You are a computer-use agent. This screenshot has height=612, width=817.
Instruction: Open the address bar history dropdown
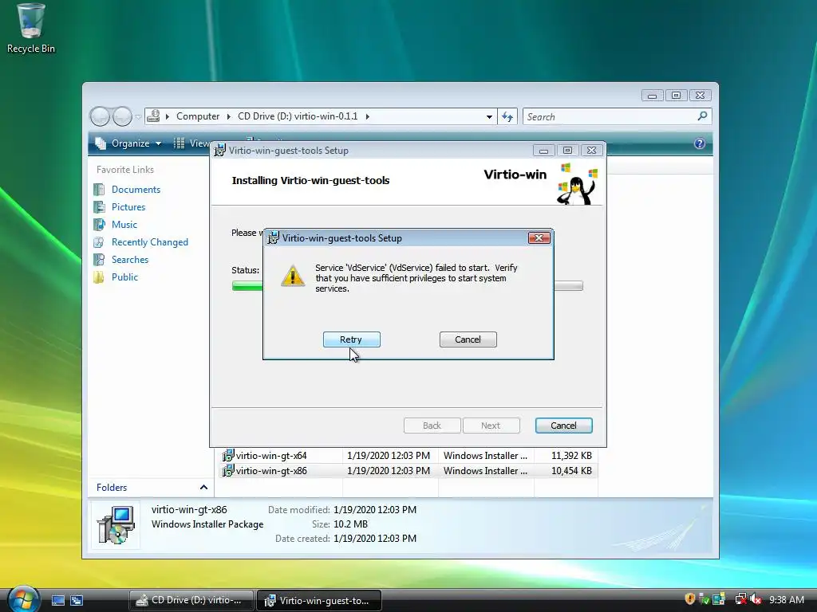pos(489,116)
